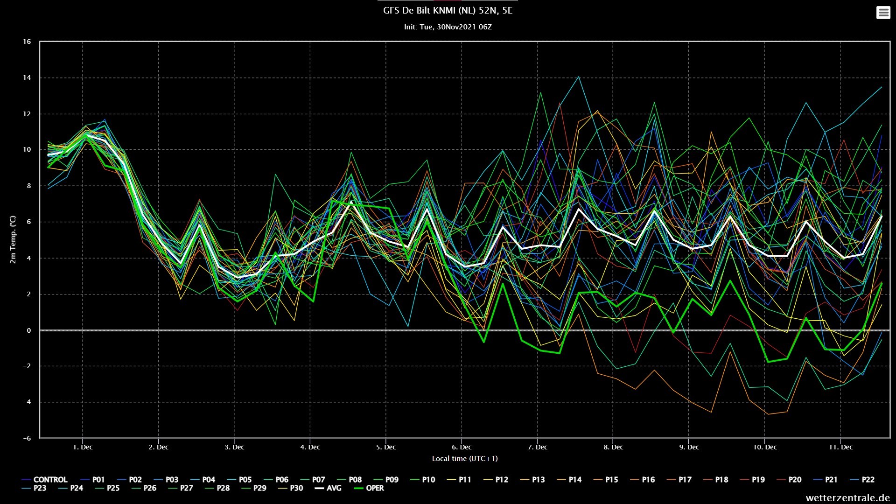Viewport: 896px width, 504px height.
Task: Hide the P01 ensemble member
Action: tap(92, 480)
